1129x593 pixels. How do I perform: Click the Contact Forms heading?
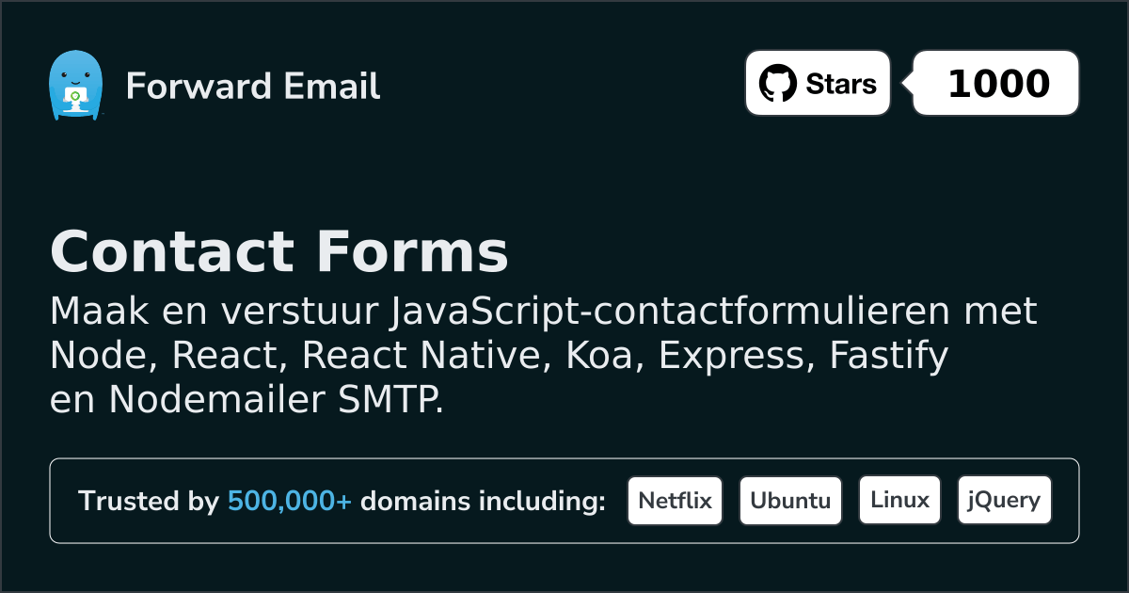point(278,252)
